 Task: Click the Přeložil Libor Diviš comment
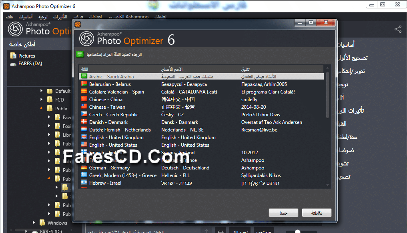tap(261, 115)
